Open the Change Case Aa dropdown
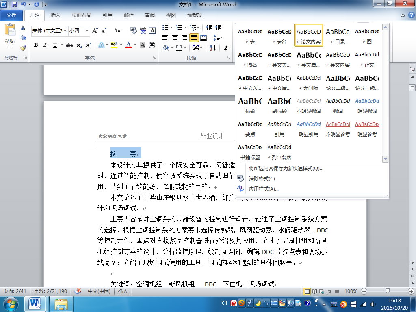The width and height of the screenshot is (416, 312). click(118, 31)
